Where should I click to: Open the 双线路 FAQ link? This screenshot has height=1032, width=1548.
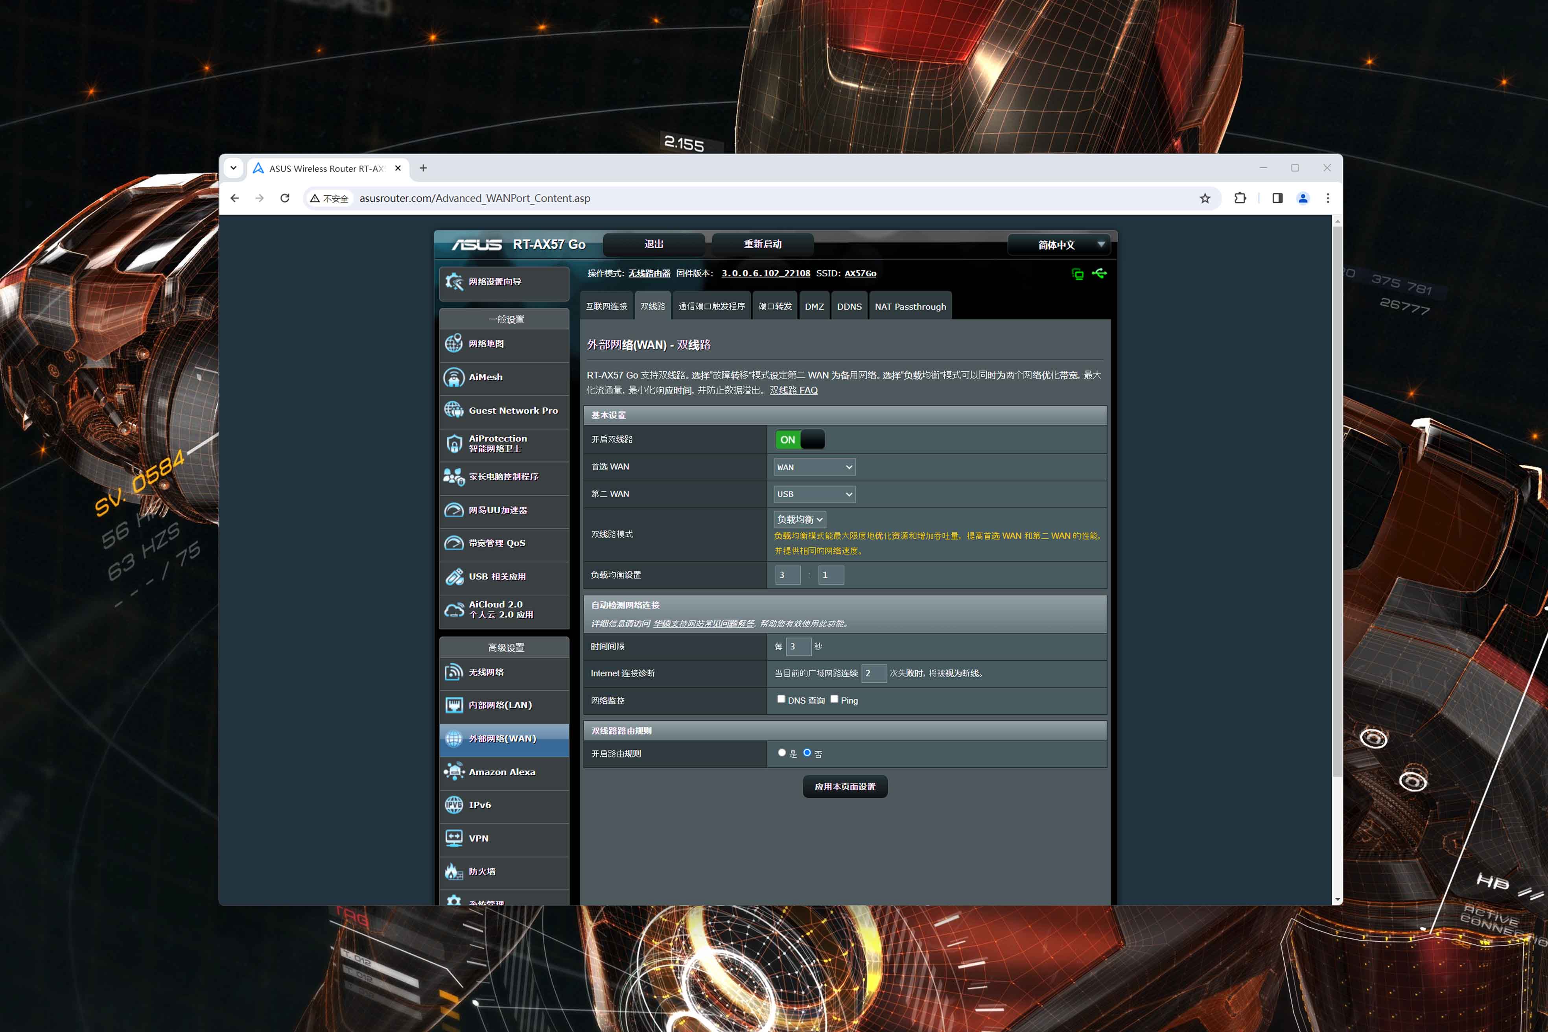[x=794, y=390]
